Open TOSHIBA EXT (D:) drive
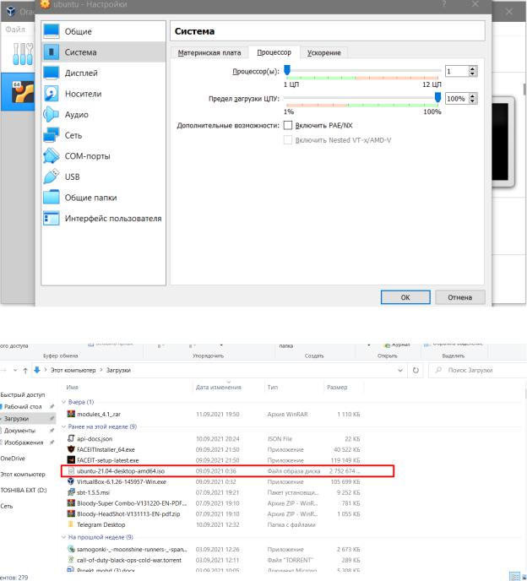Image resolution: width=527 pixels, height=581 pixels. click(x=24, y=490)
